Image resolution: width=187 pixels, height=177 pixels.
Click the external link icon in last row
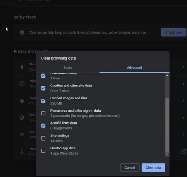(184, 151)
